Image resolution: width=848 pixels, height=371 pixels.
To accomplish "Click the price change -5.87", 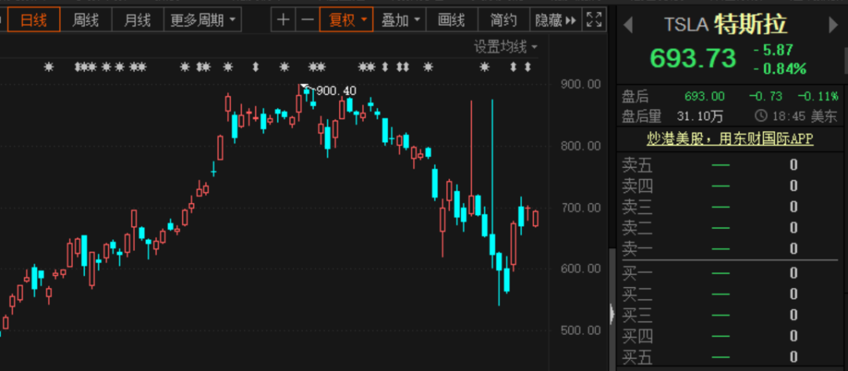I will [x=773, y=50].
